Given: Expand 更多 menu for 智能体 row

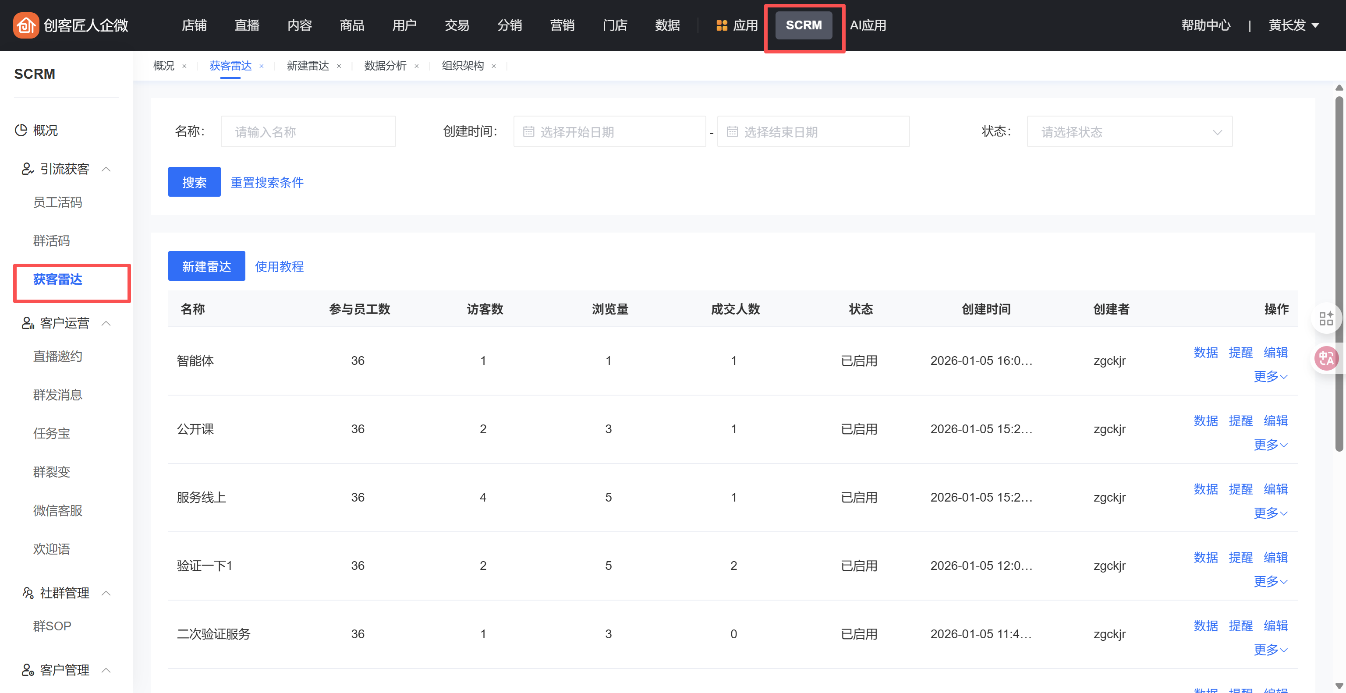Looking at the screenshot, I should 1270,377.
